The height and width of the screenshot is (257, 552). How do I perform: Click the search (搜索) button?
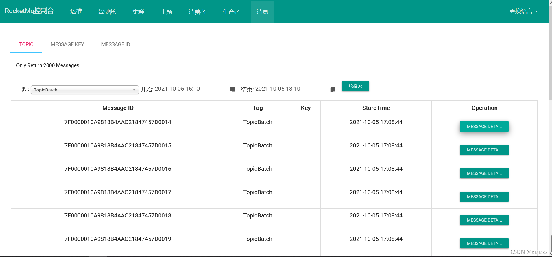pyautogui.click(x=355, y=86)
